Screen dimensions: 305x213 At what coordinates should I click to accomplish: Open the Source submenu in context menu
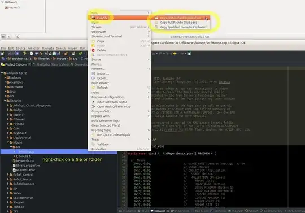(120, 59)
